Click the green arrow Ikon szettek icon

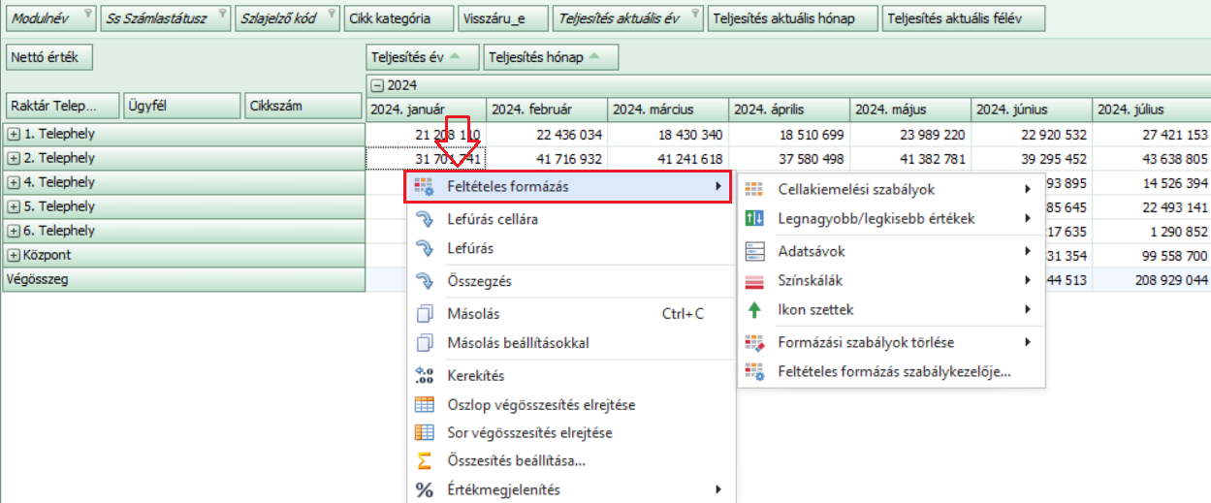click(x=754, y=310)
